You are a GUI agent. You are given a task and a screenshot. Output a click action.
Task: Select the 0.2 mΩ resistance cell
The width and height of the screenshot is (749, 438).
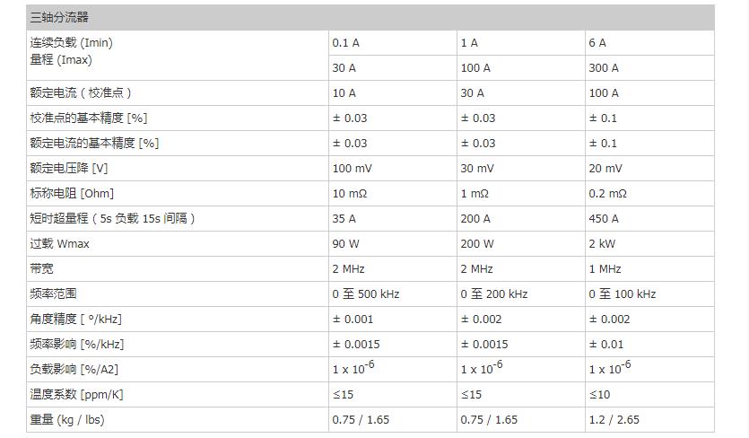607,193
